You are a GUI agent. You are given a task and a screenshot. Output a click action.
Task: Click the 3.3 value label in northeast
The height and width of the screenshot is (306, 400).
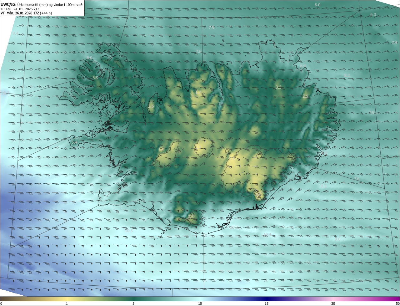pos(278,87)
